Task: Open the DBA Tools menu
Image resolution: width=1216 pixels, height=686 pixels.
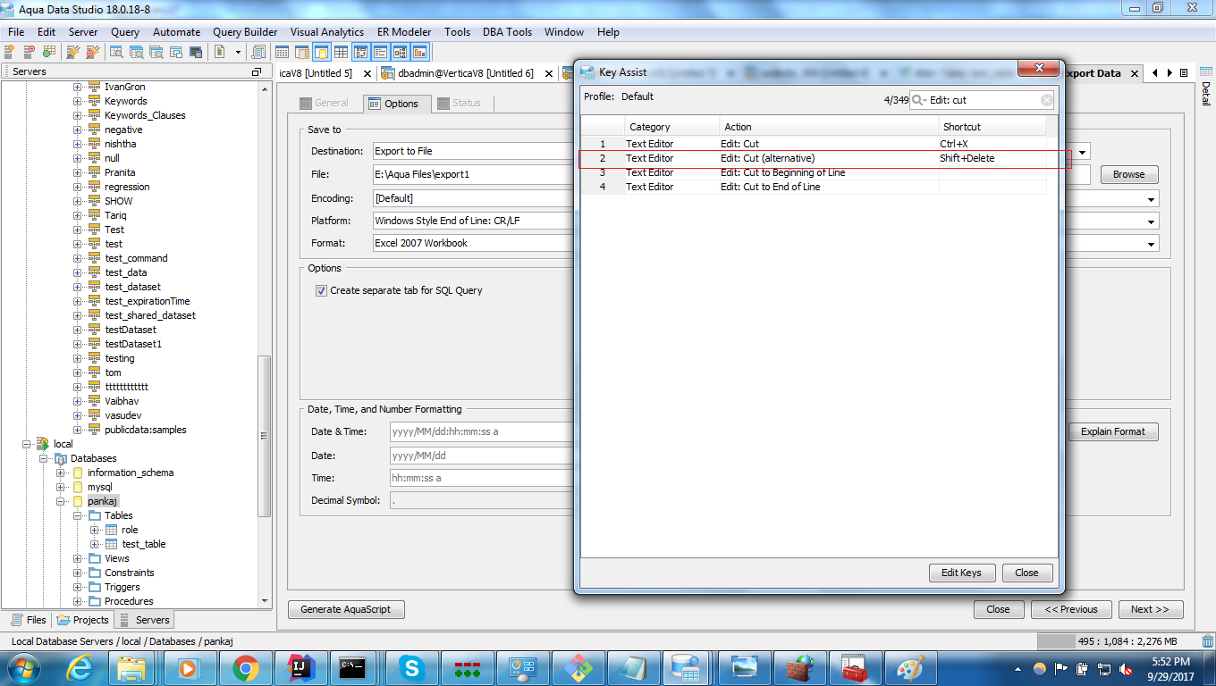Action: tap(507, 31)
